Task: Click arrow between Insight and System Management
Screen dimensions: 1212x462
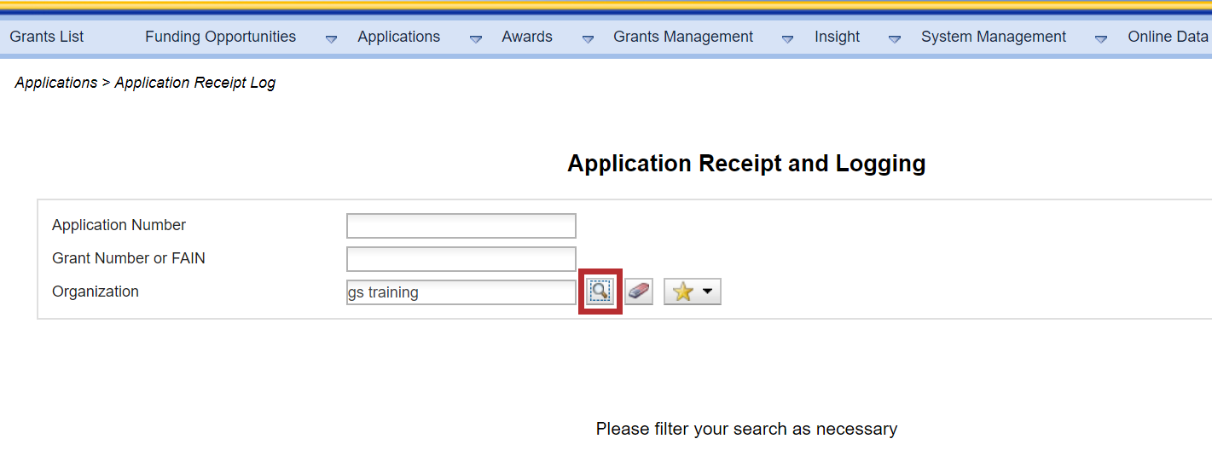Action: [895, 38]
